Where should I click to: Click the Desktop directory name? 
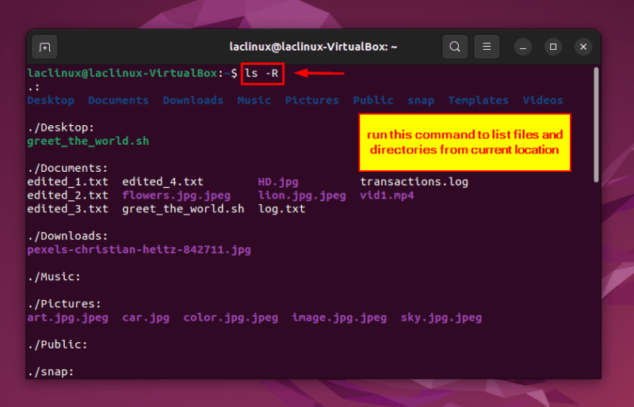(51, 101)
